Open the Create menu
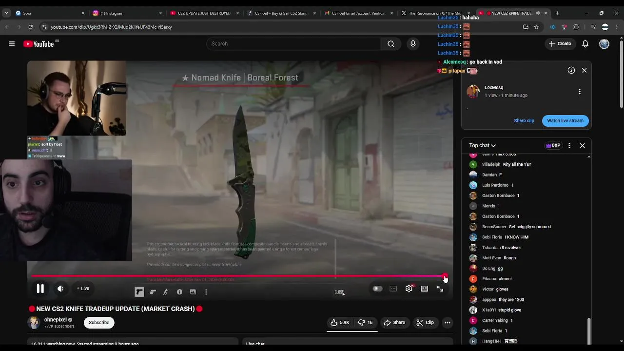 click(560, 44)
